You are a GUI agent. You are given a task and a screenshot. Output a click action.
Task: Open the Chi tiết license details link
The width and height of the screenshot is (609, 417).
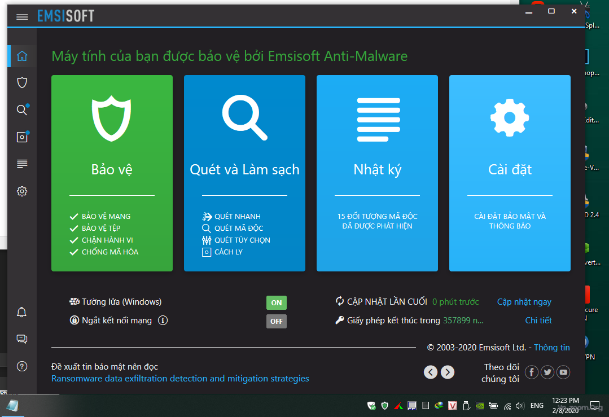coord(538,321)
